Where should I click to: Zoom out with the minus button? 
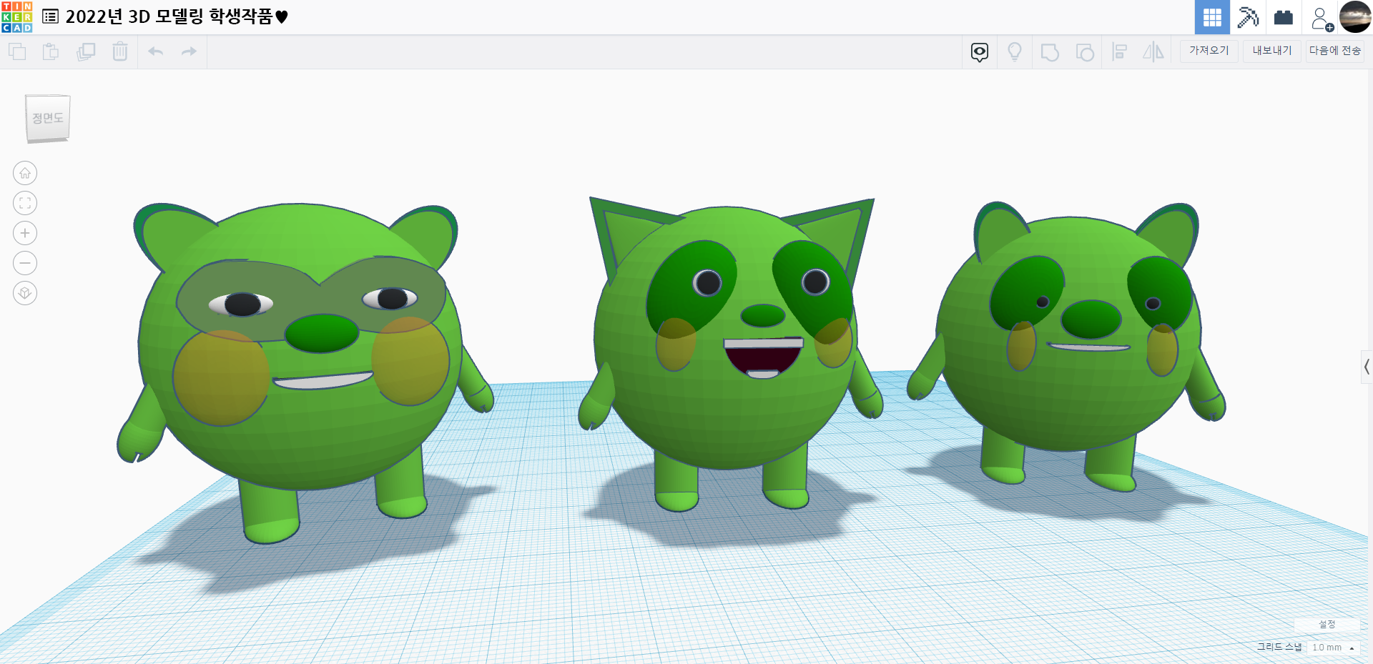pos(25,263)
